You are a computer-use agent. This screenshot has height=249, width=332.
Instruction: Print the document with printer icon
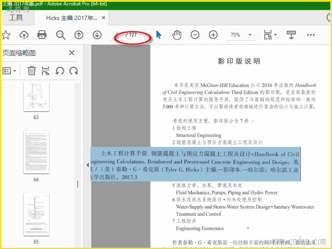42,35
